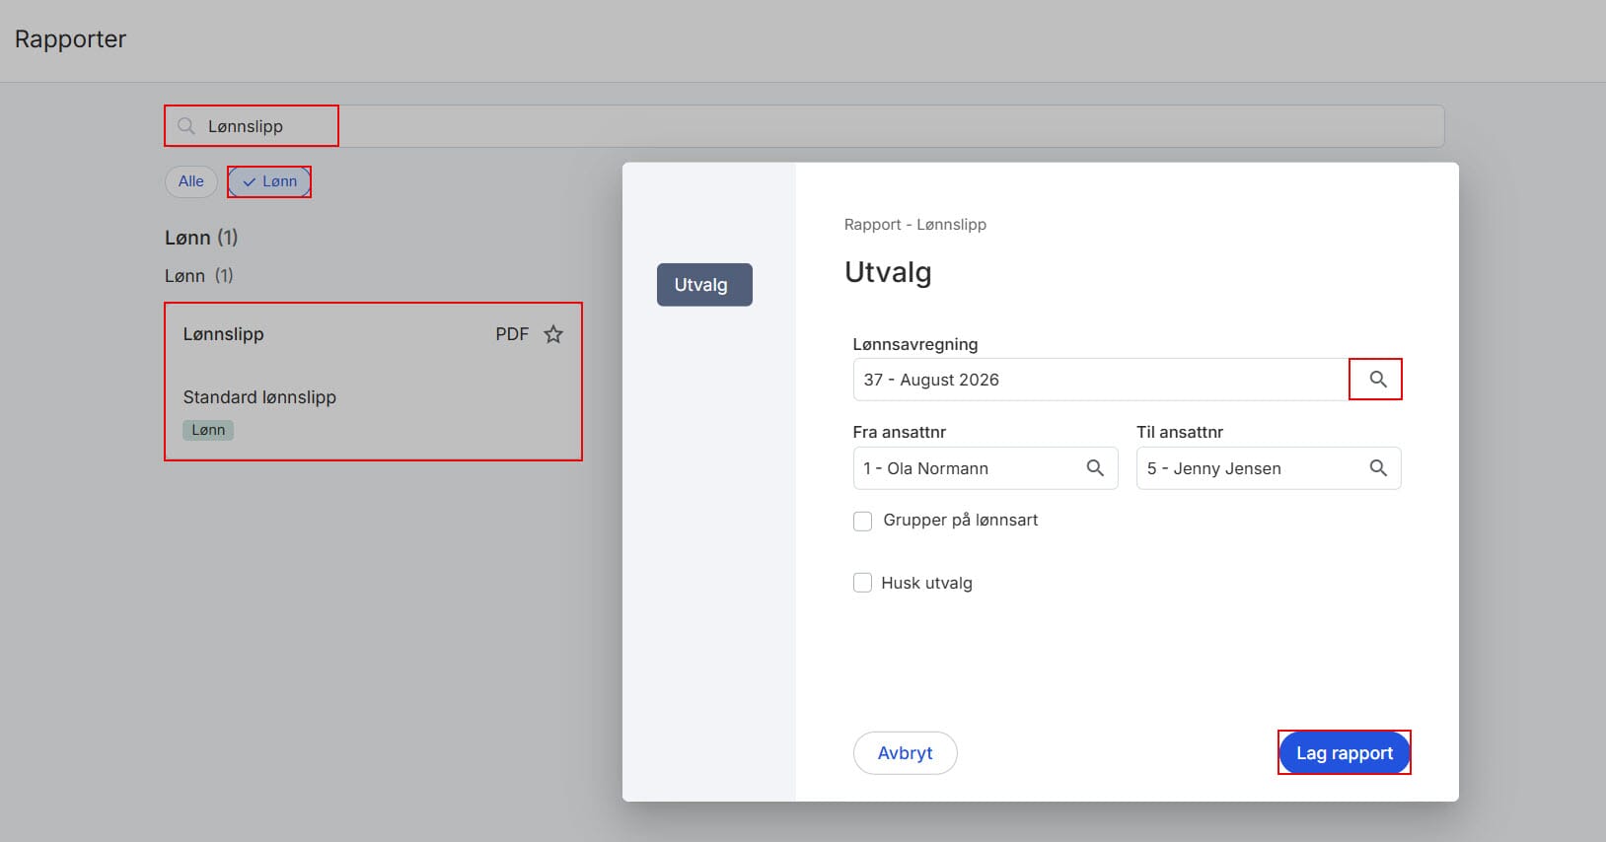
Task: Tick the Husk utvalg checkbox
Action: 862,583
